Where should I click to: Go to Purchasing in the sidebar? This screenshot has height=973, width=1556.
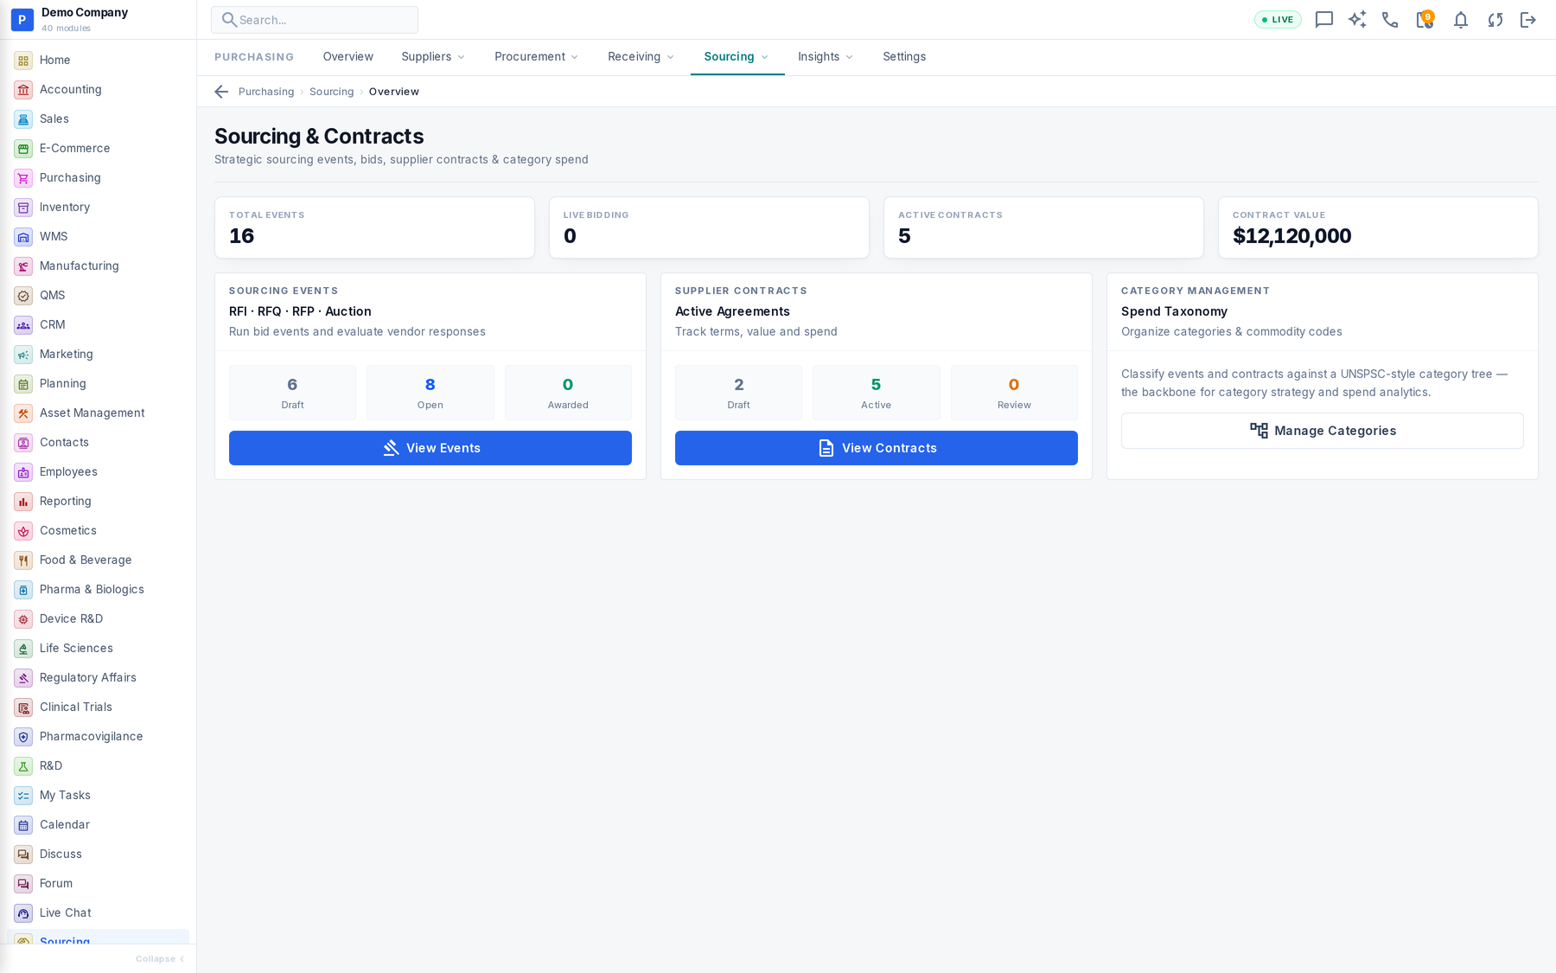click(98, 178)
